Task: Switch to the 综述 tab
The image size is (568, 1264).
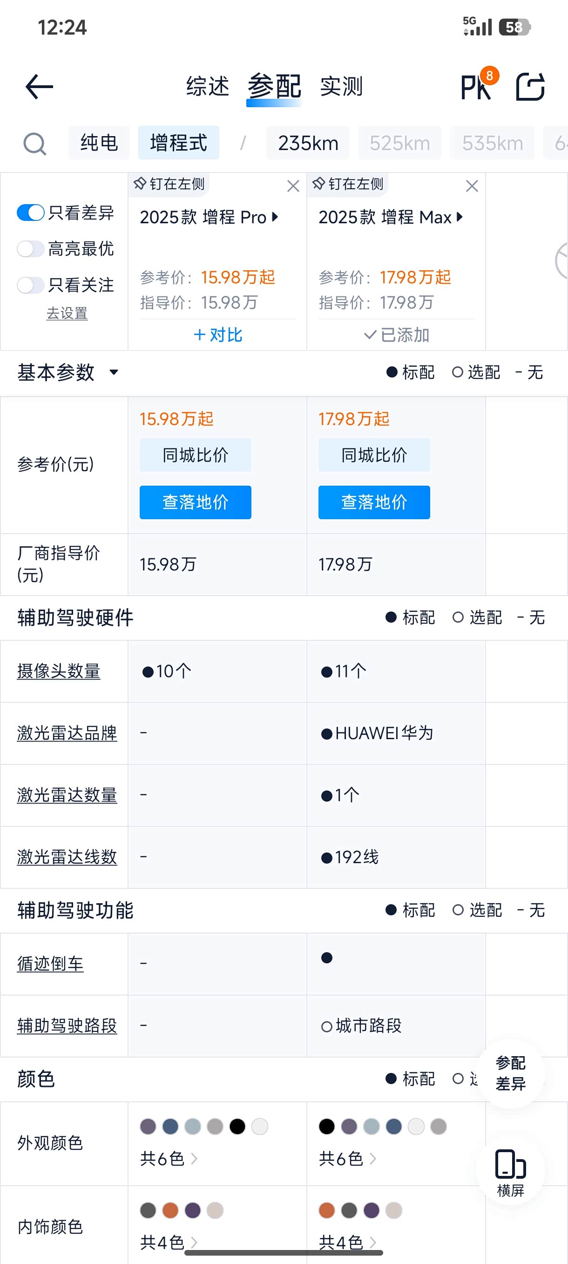Action: tap(208, 87)
